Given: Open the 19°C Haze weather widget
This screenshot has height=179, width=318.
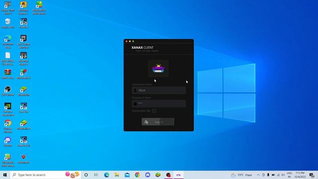Looking at the screenshot, I should 241,175.
